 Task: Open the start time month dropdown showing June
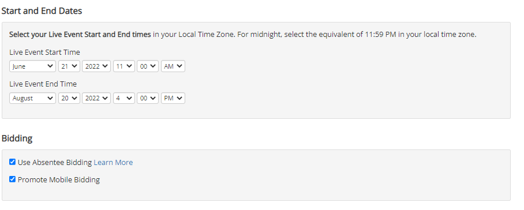tap(32, 66)
